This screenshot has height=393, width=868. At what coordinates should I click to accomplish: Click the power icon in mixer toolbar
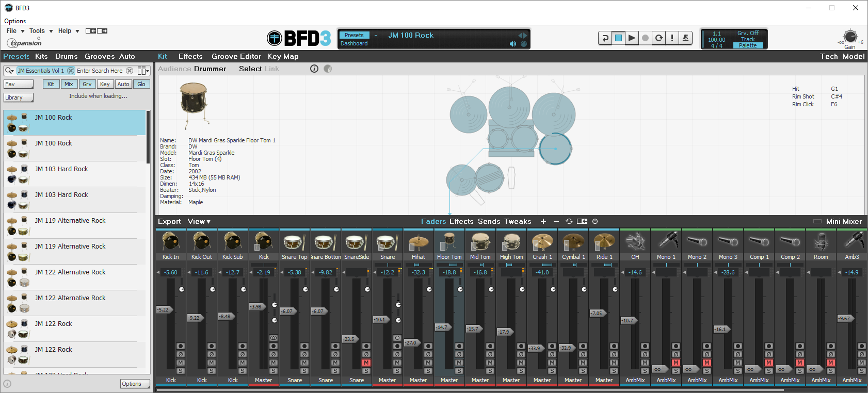[x=595, y=221]
